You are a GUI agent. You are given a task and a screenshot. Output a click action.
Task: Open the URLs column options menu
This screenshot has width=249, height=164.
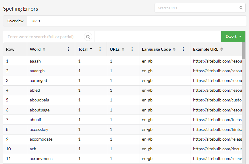click(132, 49)
